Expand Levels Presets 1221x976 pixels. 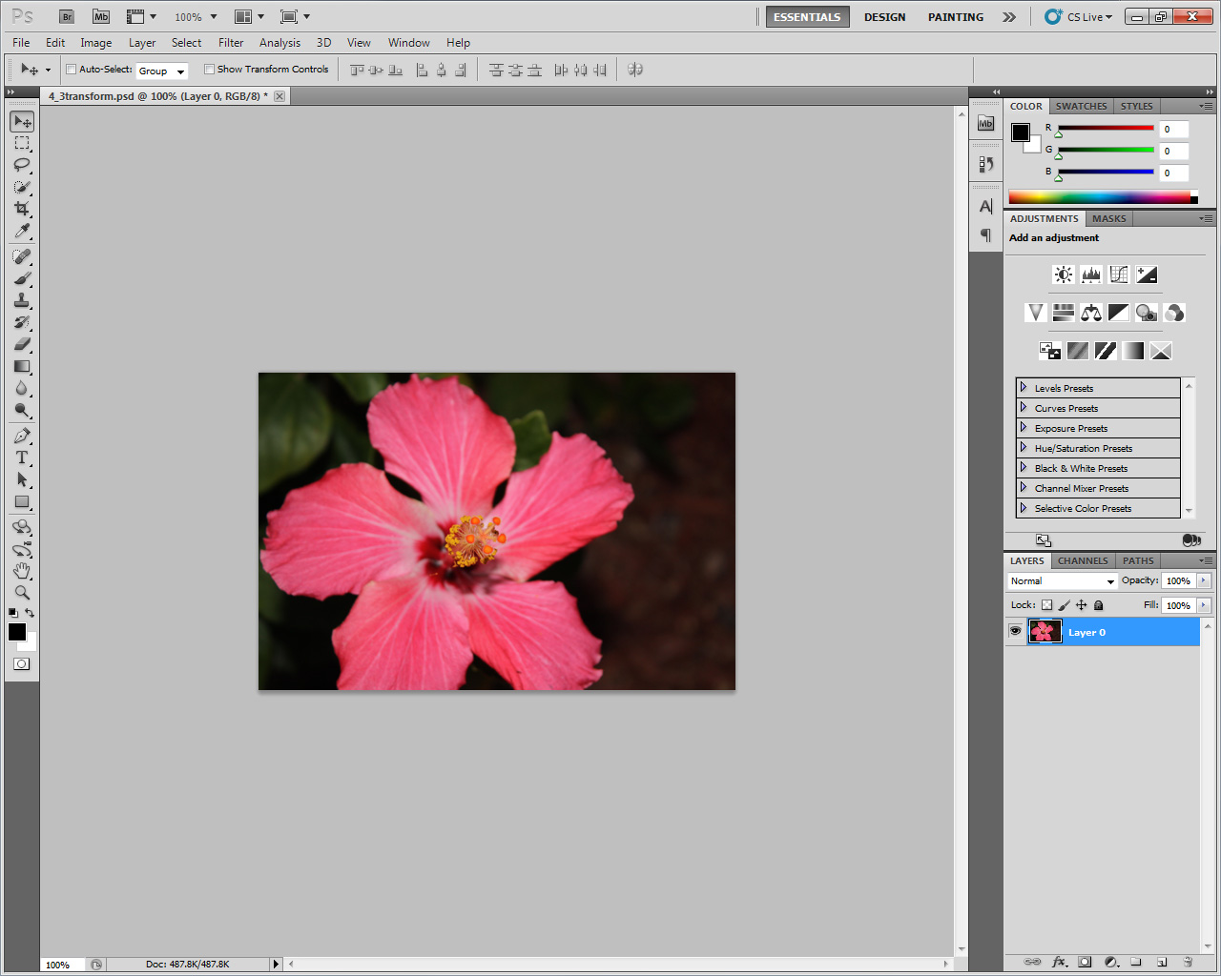(1024, 388)
